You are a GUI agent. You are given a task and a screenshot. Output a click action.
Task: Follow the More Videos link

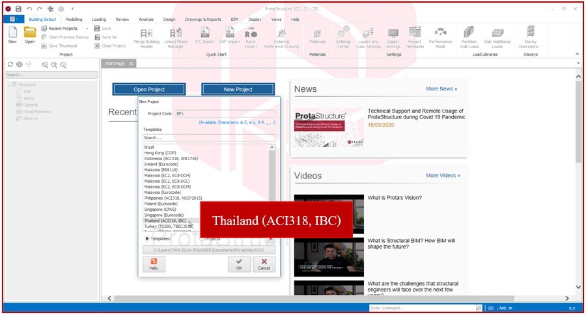point(443,175)
